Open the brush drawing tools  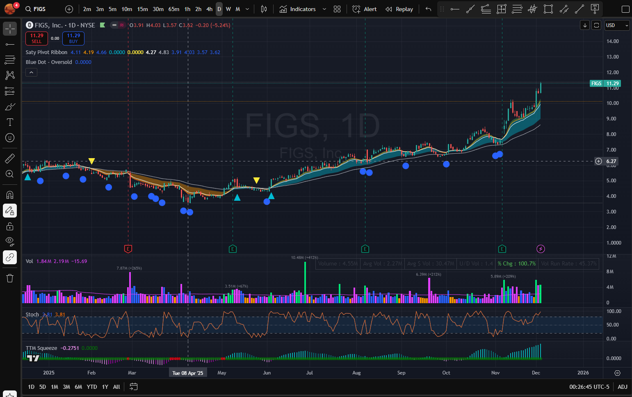[10, 107]
